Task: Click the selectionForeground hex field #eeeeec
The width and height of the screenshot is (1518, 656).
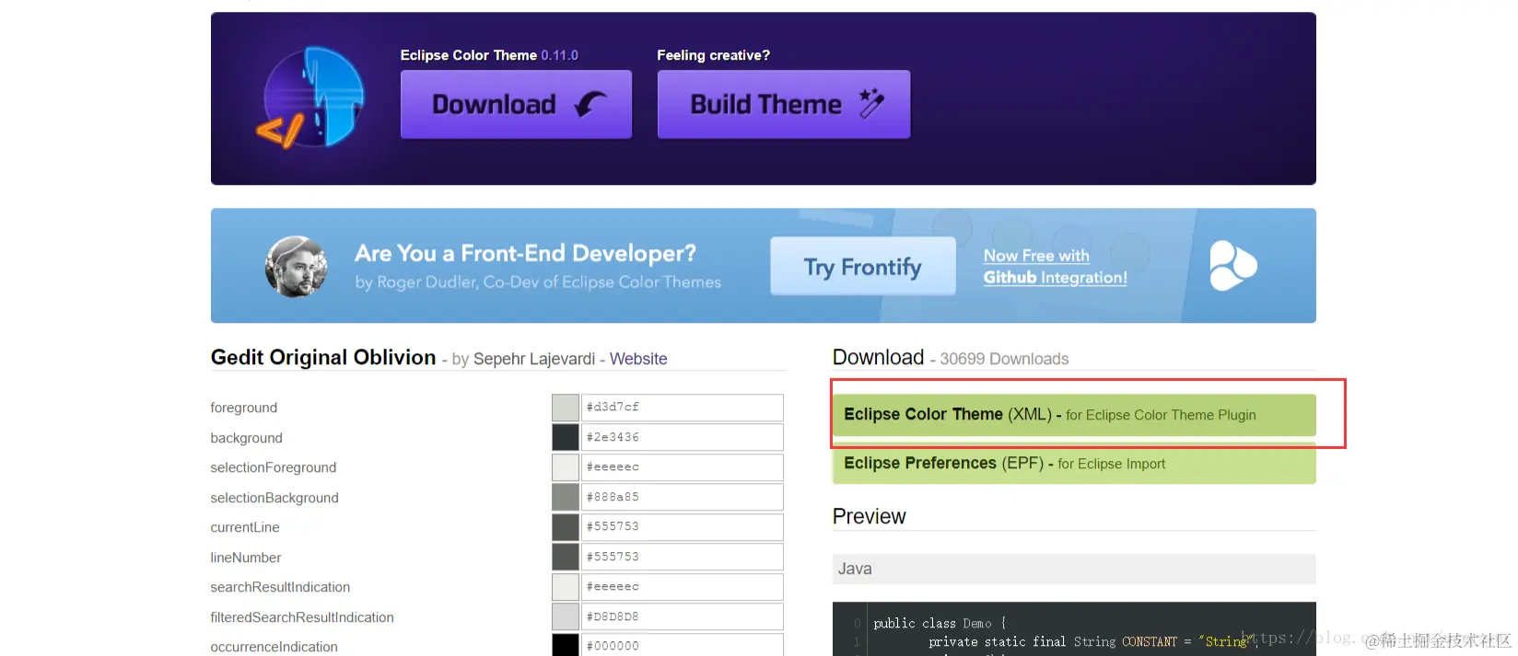Action: click(x=683, y=467)
